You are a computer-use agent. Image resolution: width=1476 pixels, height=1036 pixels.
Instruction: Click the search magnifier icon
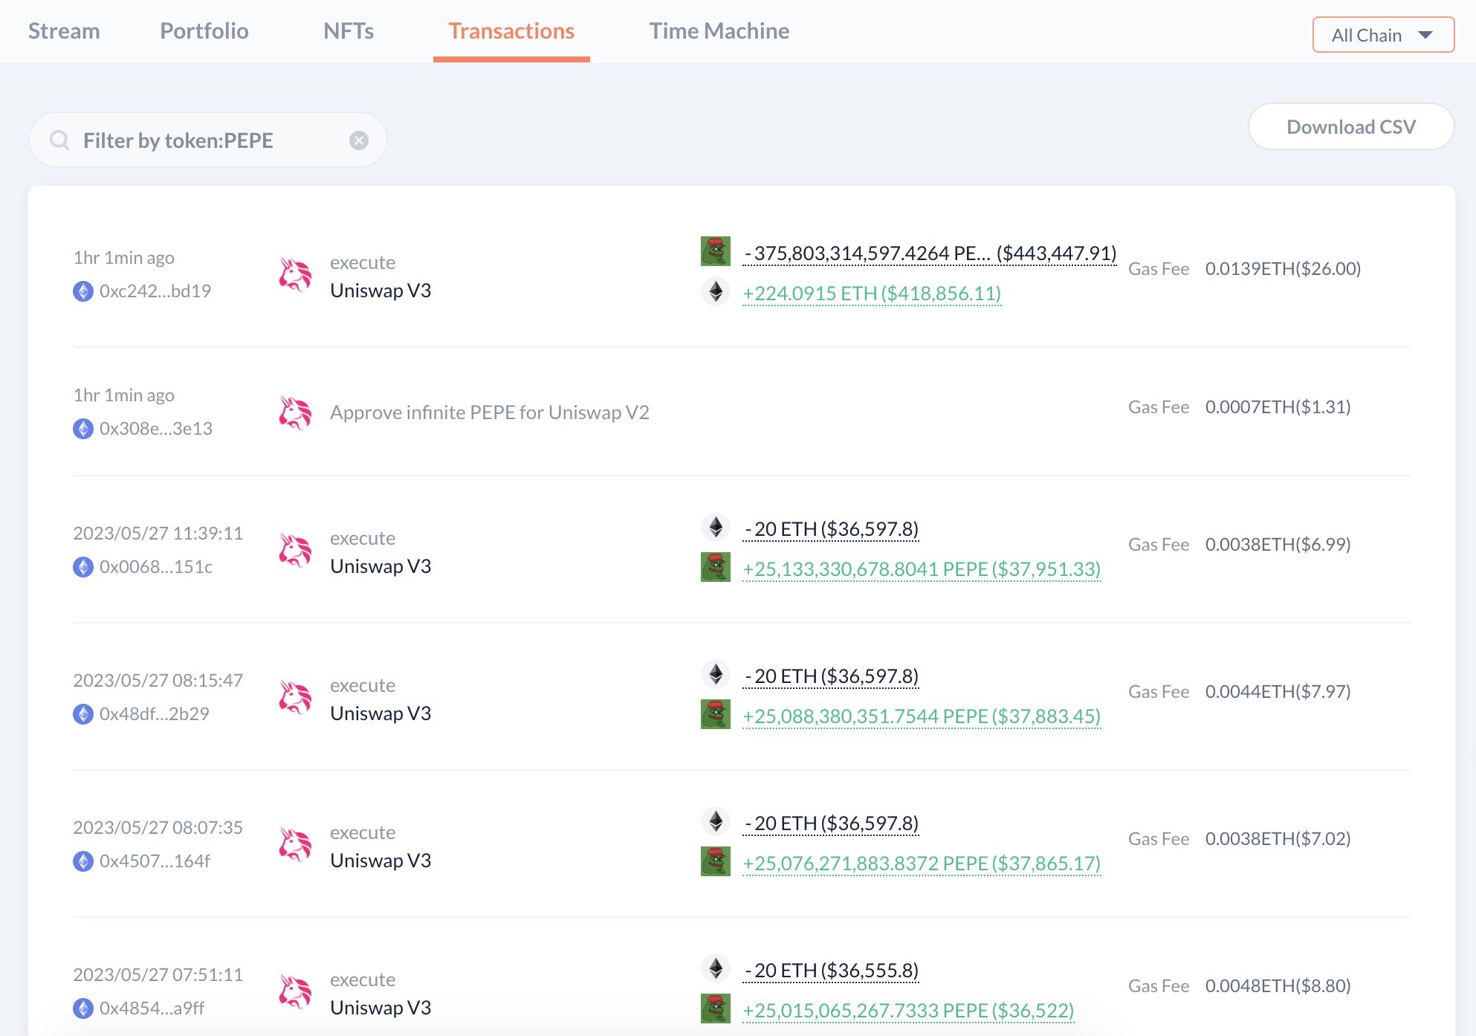[59, 140]
